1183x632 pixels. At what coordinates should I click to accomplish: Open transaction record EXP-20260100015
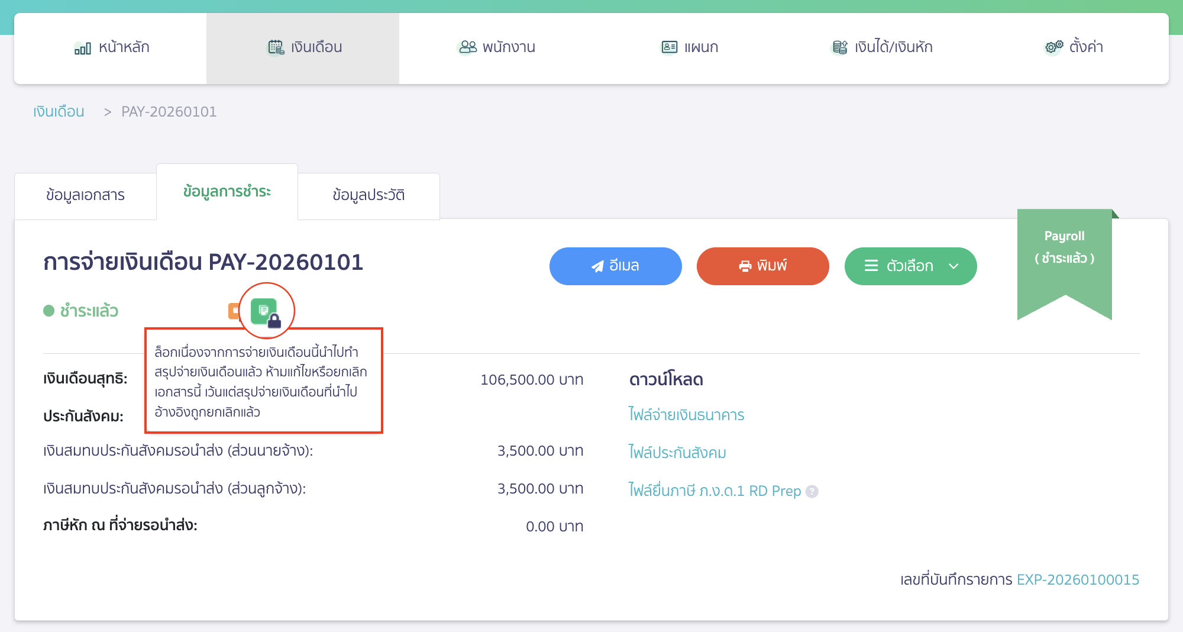pyautogui.click(x=1078, y=580)
